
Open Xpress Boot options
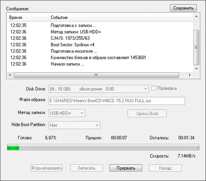(147, 114)
